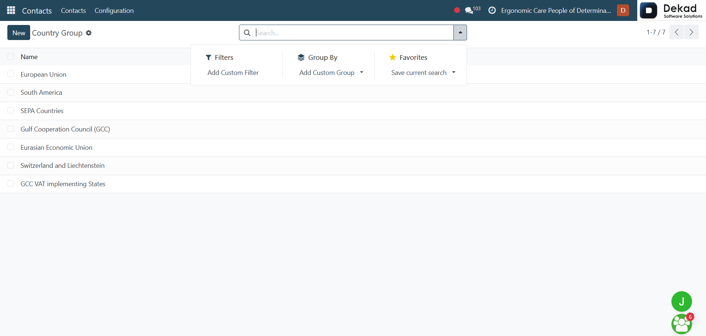Go to the previous page arrow
This screenshot has width=706, height=336.
point(677,32)
